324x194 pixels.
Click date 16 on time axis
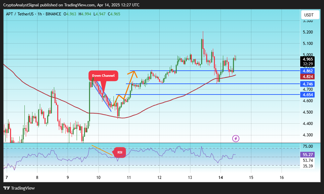(x=281, y=177)
